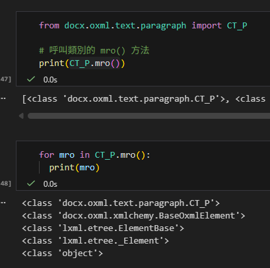Viewport: 270px width, 268px height.
Task: Click the execution count label 48
Action: (x=5, y=184)
